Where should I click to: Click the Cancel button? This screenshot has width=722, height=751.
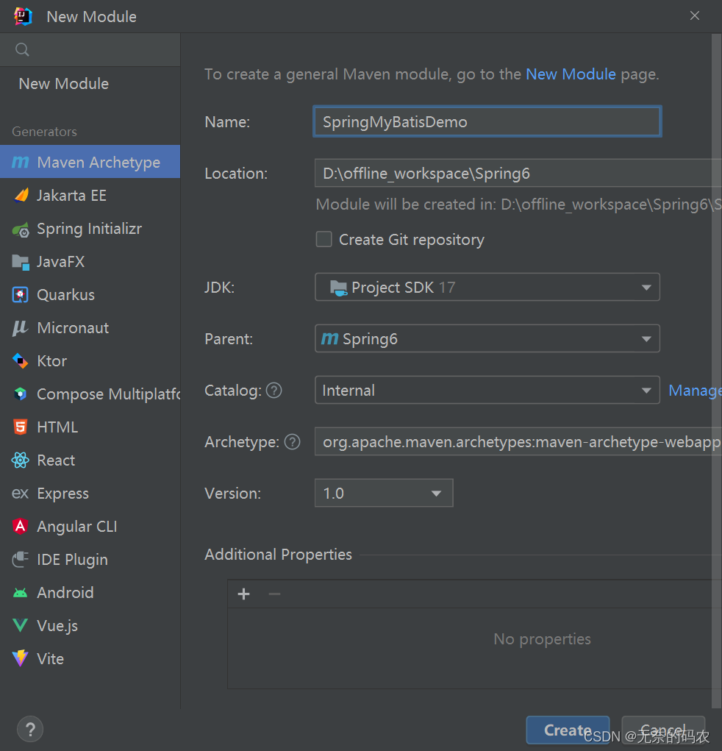coord(663,730)
